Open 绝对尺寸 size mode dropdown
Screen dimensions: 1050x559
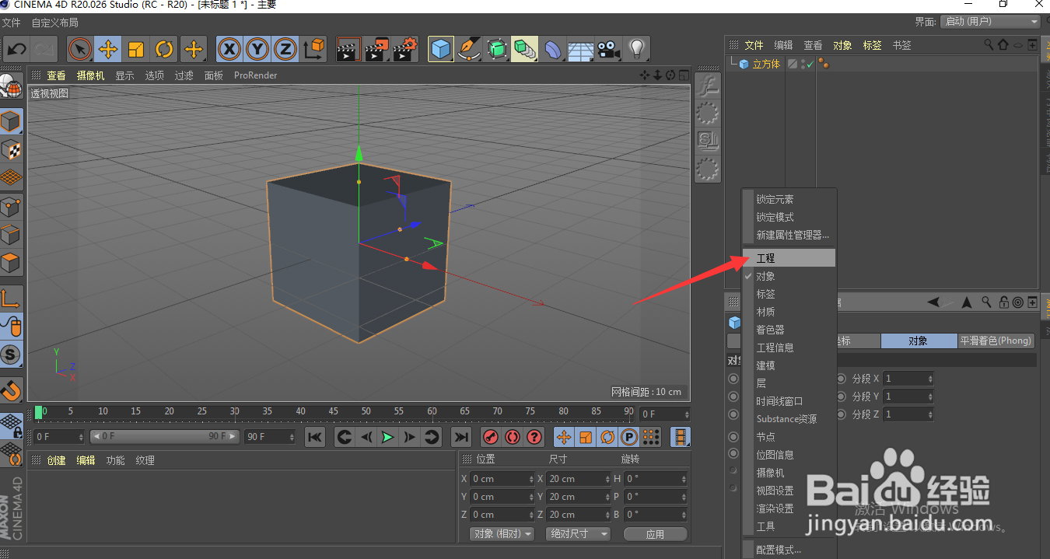point(578,534)
